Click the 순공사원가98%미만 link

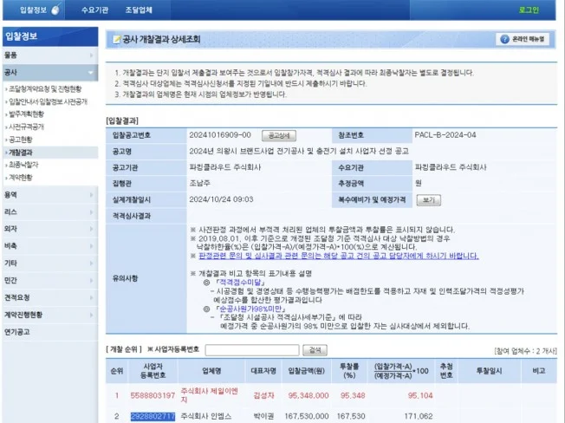point(250,309)
